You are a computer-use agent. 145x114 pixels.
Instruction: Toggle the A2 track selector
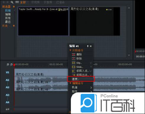pos(7,87)
